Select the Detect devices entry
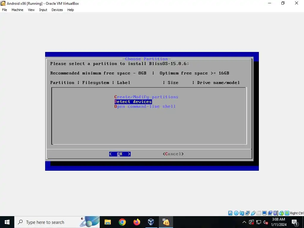The height and width of the screenshot is (228, 304). coord(133,102)
